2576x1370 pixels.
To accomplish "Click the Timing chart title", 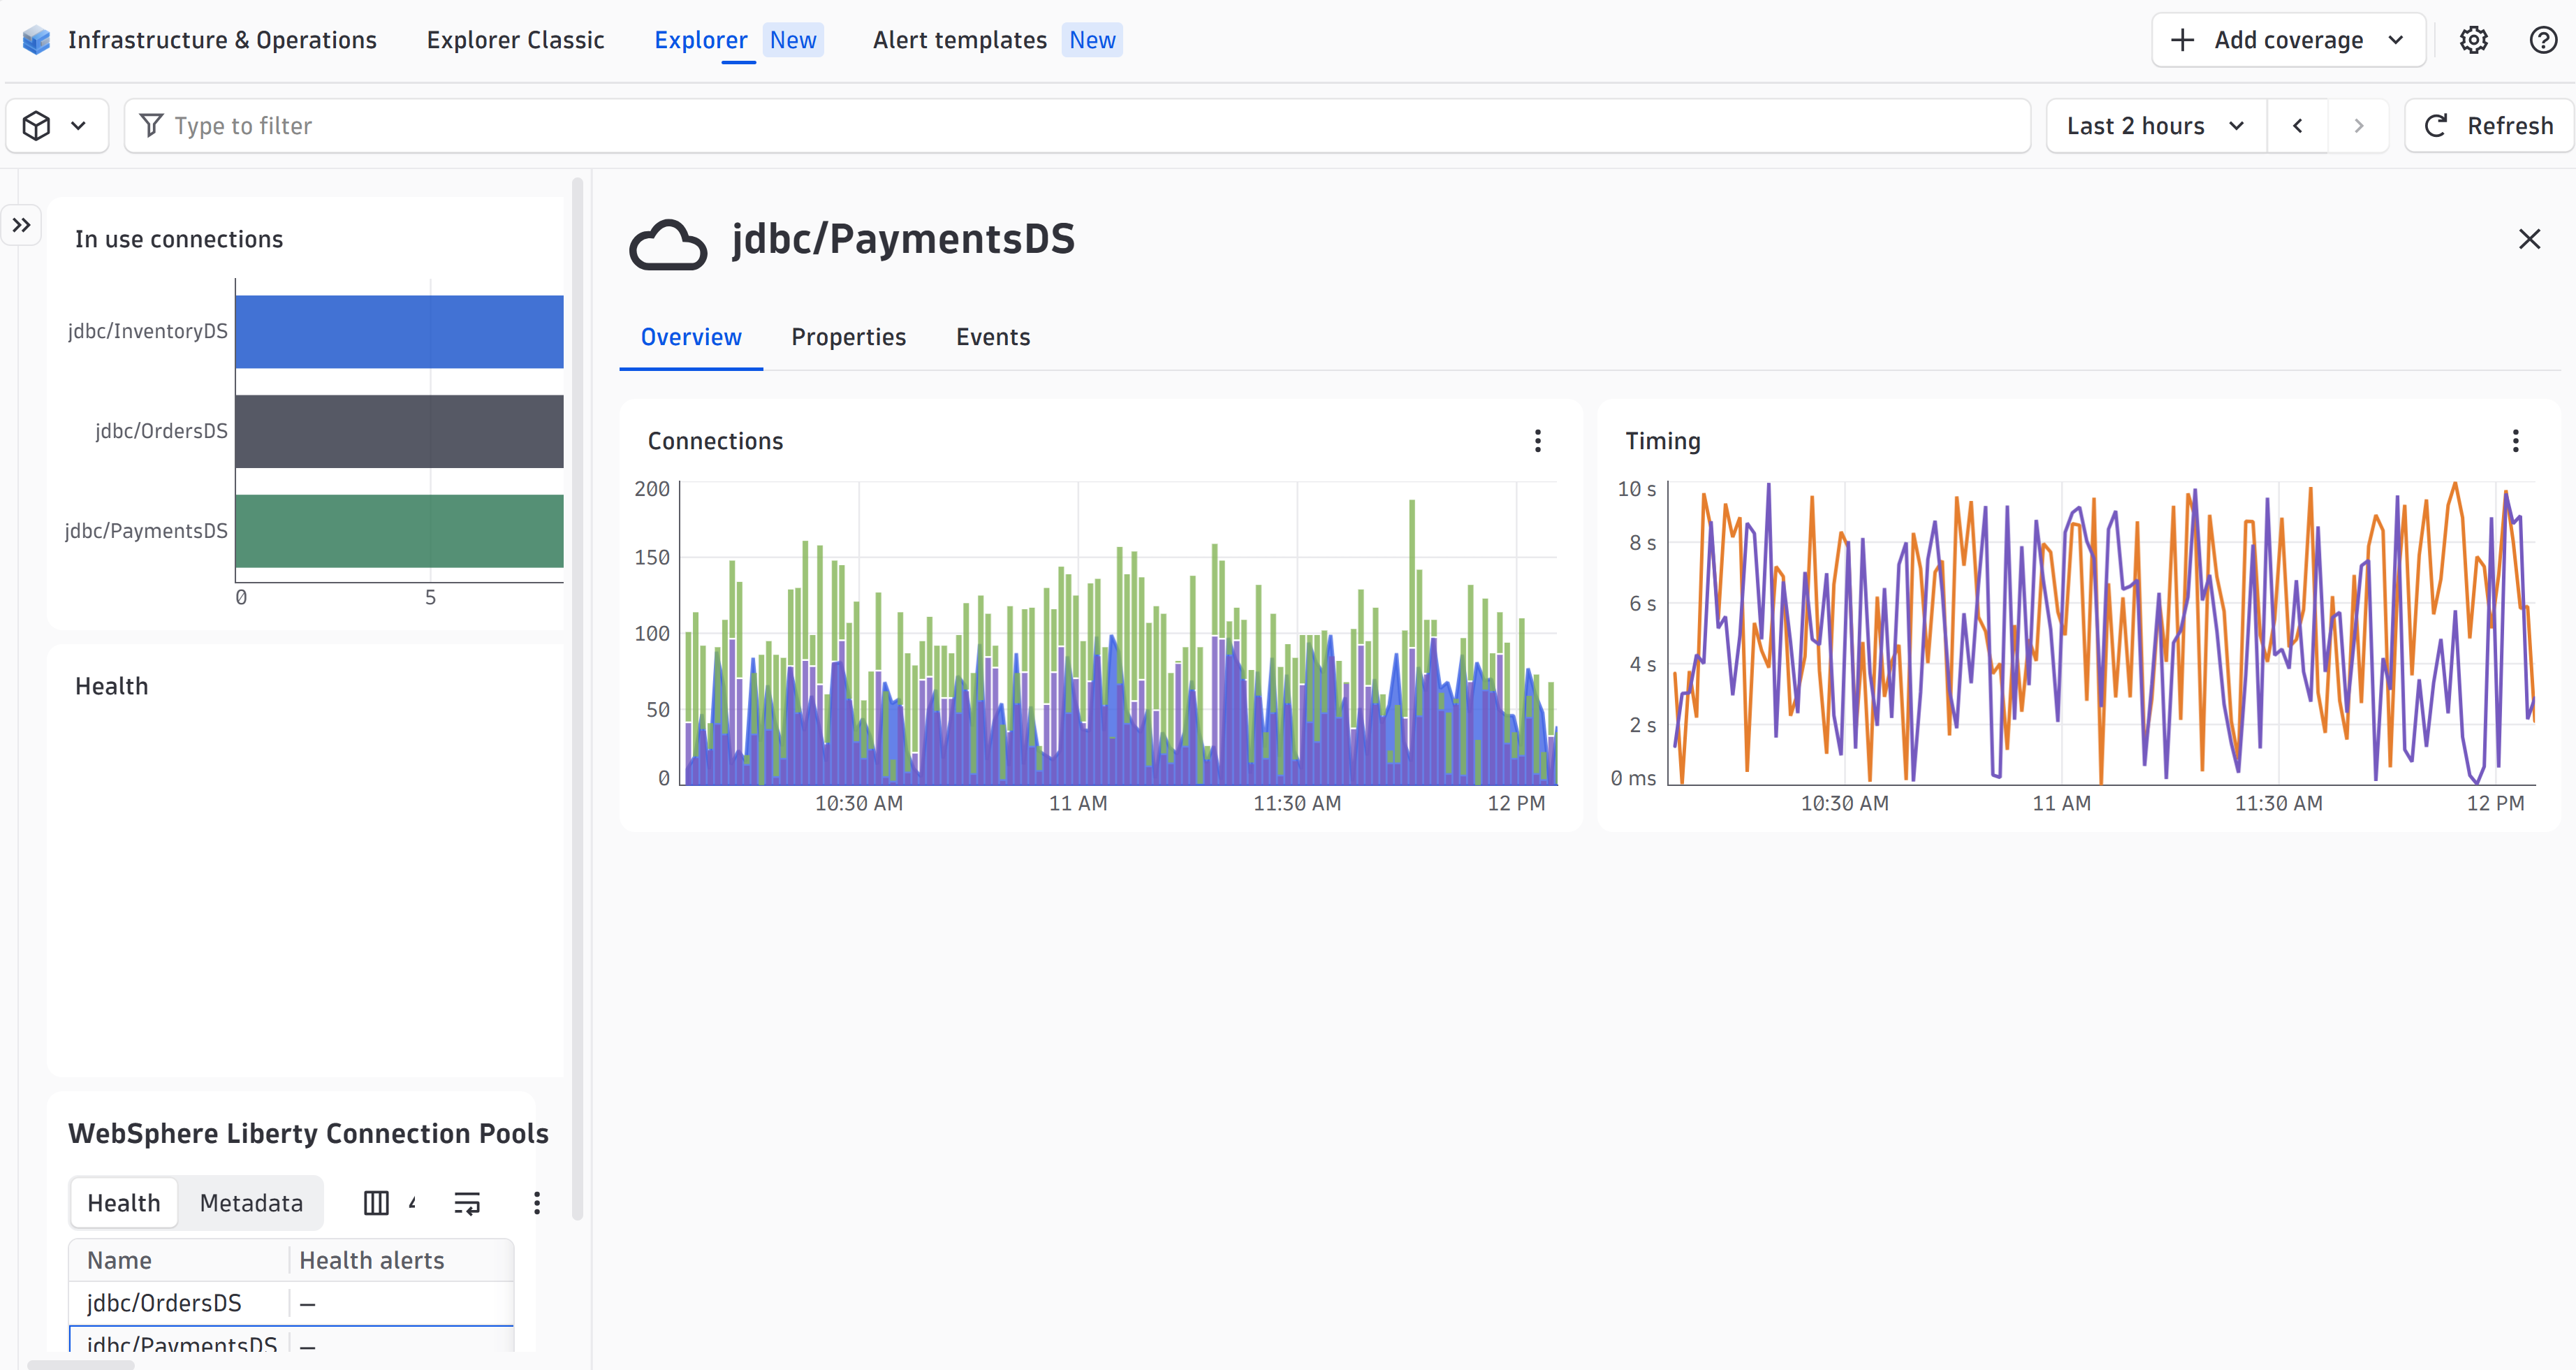I will (x=1662, y=441).
